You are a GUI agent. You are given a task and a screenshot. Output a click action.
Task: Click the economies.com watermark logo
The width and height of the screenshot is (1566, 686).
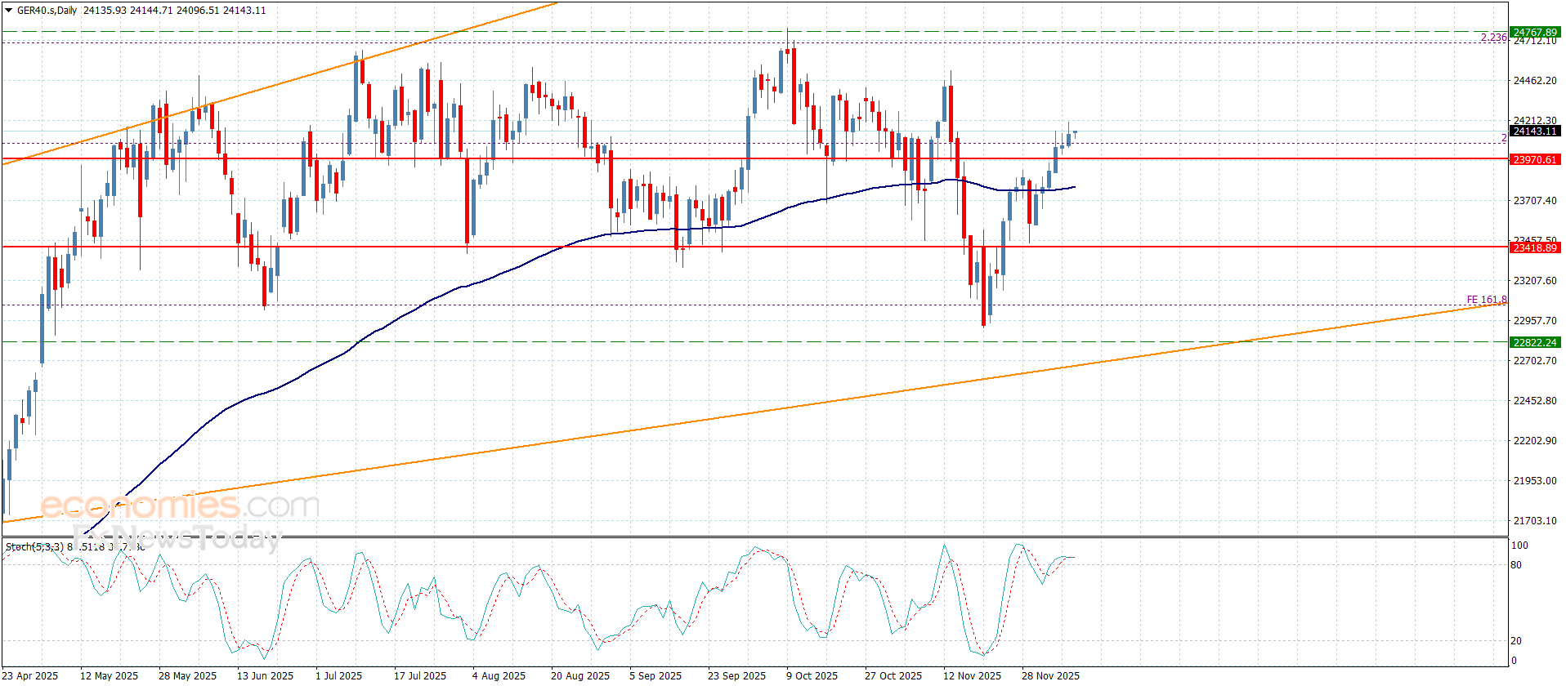point(180,506)
